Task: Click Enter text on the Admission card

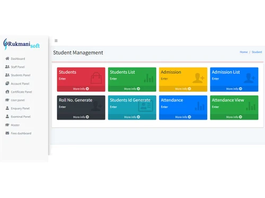Action: point(164,79)
